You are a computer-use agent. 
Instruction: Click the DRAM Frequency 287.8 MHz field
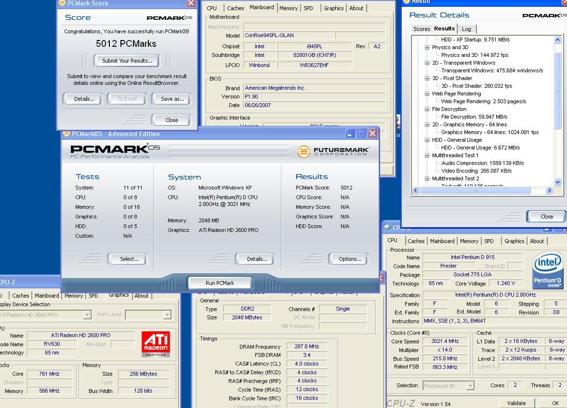tap(307, 346)
